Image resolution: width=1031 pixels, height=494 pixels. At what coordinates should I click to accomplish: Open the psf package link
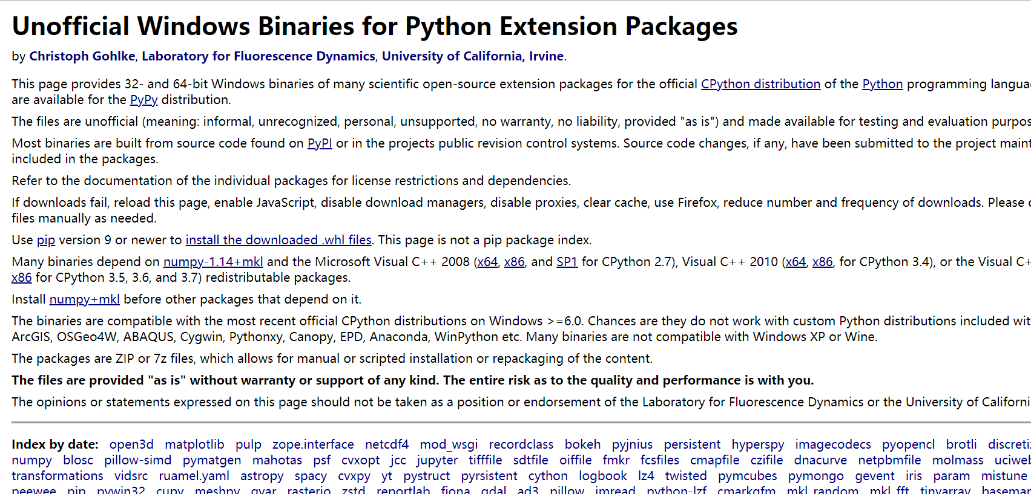322,460
